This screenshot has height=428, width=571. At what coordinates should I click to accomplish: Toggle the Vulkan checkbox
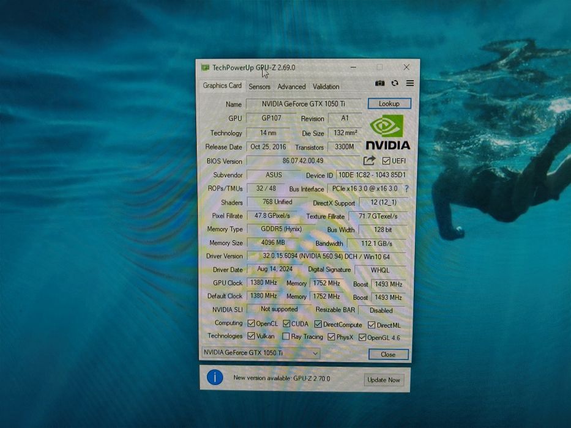[251, 336]
